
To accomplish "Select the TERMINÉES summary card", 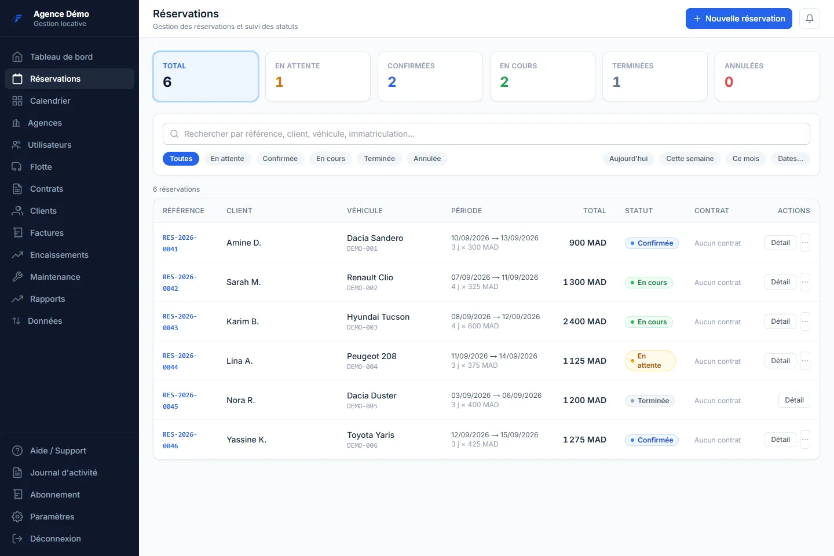I will pos(655,76).
